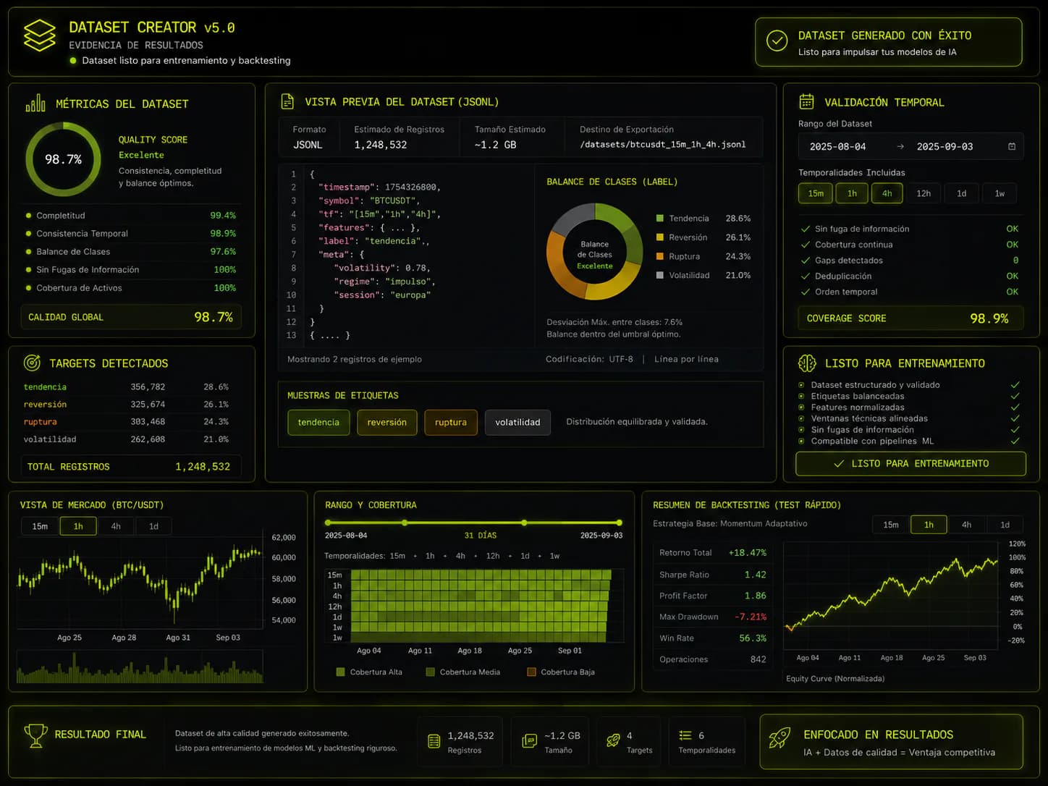Click checkmark icon next to Sin fuga de información
The width and height of the screenshot is (1048, 786).
pos(806,229)
